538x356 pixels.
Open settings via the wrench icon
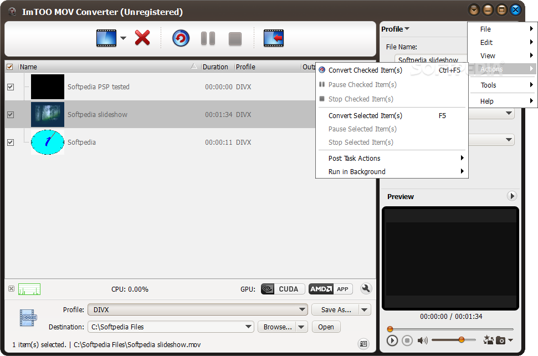tap(366, 289)
